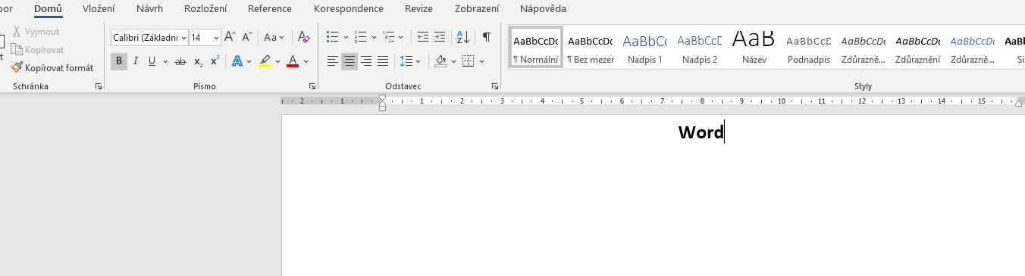Viewport: 1025px width, 276px height.
Task: Apply text effects with the glowing A icon
Action: [237, 61]
